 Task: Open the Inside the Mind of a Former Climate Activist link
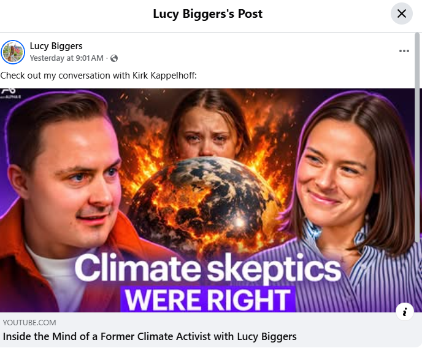coord(150,336)
